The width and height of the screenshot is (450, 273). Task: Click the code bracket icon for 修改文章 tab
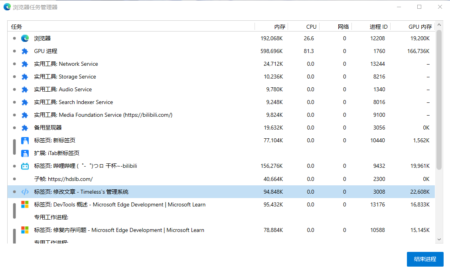click(x=25, y=192)
